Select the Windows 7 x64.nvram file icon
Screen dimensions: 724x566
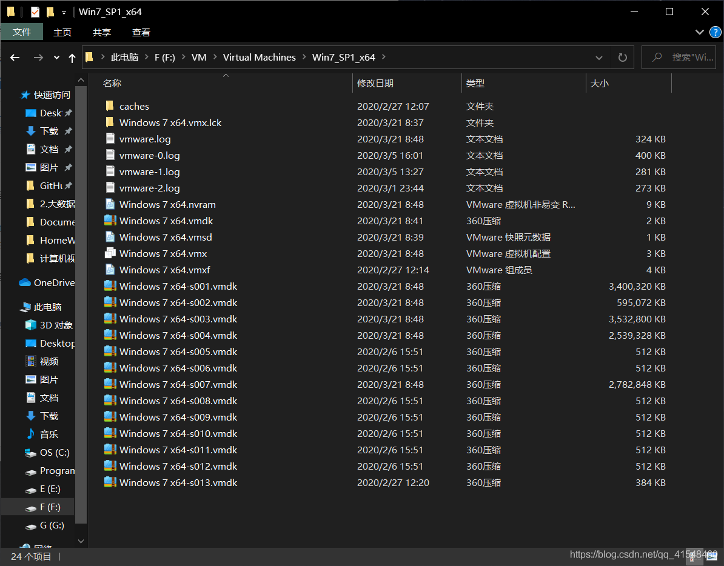[110, 204]
